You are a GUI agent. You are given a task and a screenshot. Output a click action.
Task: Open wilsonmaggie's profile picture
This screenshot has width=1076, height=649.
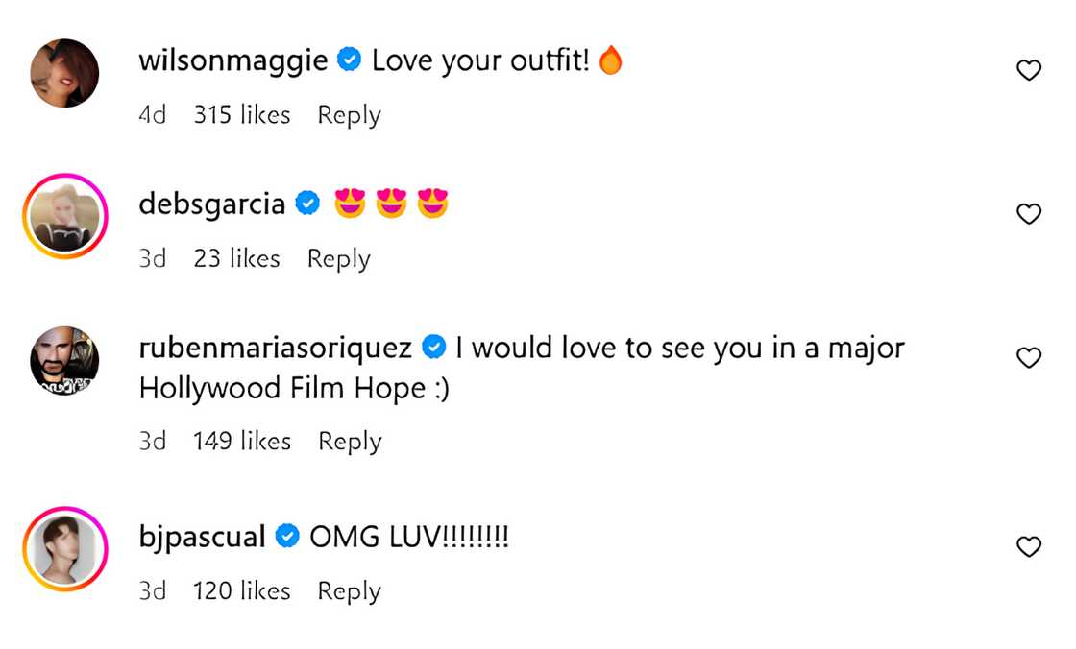(x=64, y=73)
